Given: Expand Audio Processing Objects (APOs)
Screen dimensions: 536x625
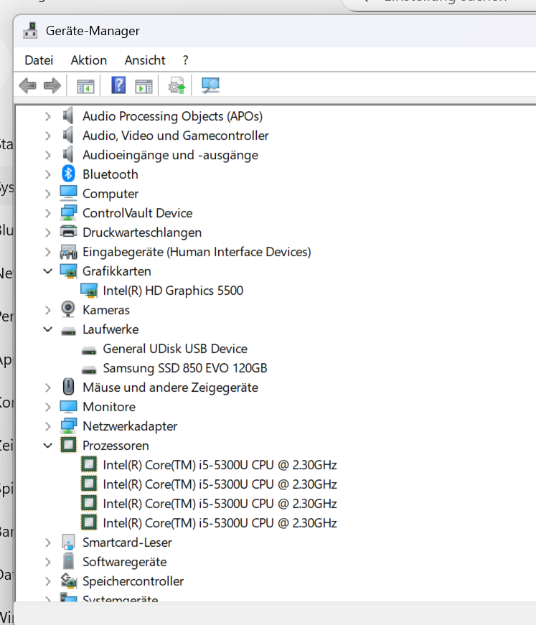Looking at the screenshot, I should click(48, 116).
